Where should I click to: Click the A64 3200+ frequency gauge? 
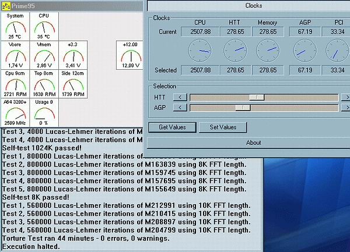coord(15,113)
